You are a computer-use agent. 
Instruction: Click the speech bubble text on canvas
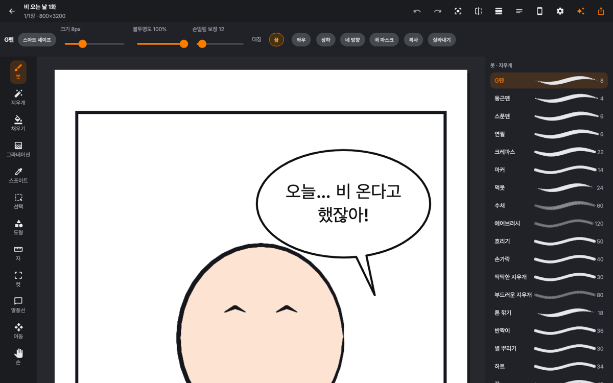[343, 203]
